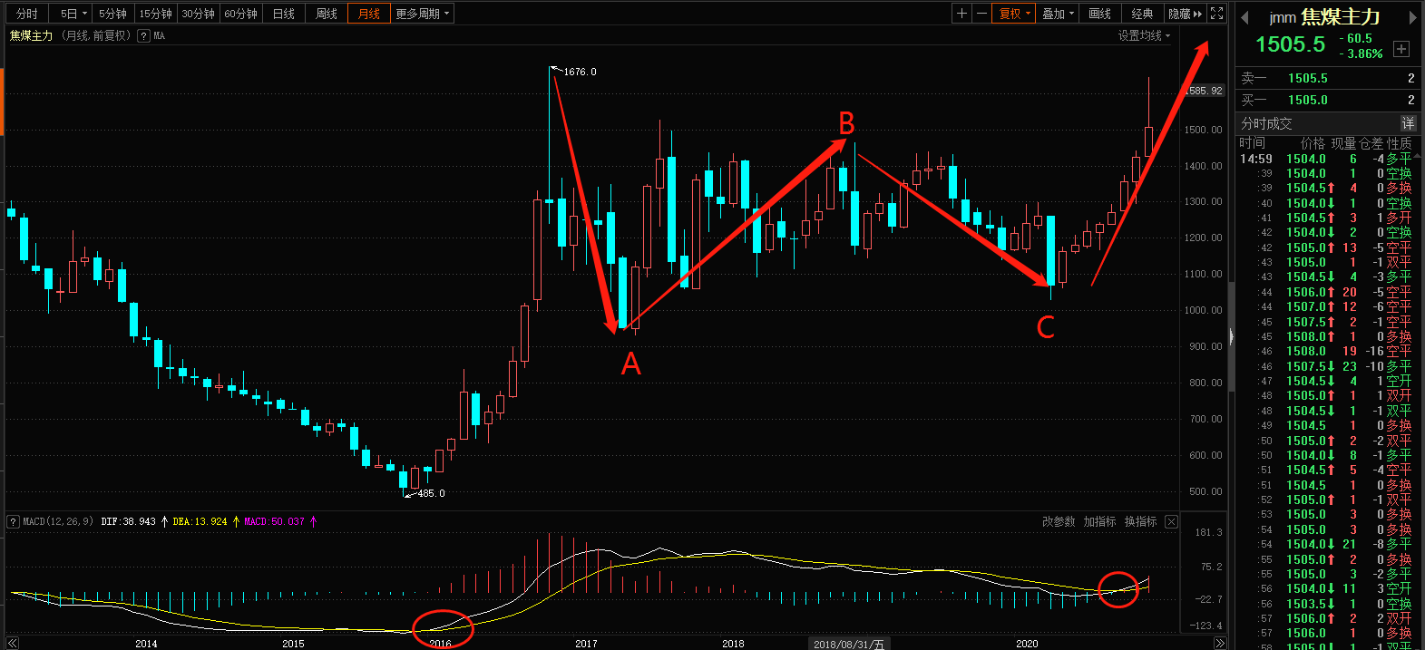Screen dimensions: 1425x650
Task: Open the 复权 adjustment dropdown
Action: tap(1014, 14)
